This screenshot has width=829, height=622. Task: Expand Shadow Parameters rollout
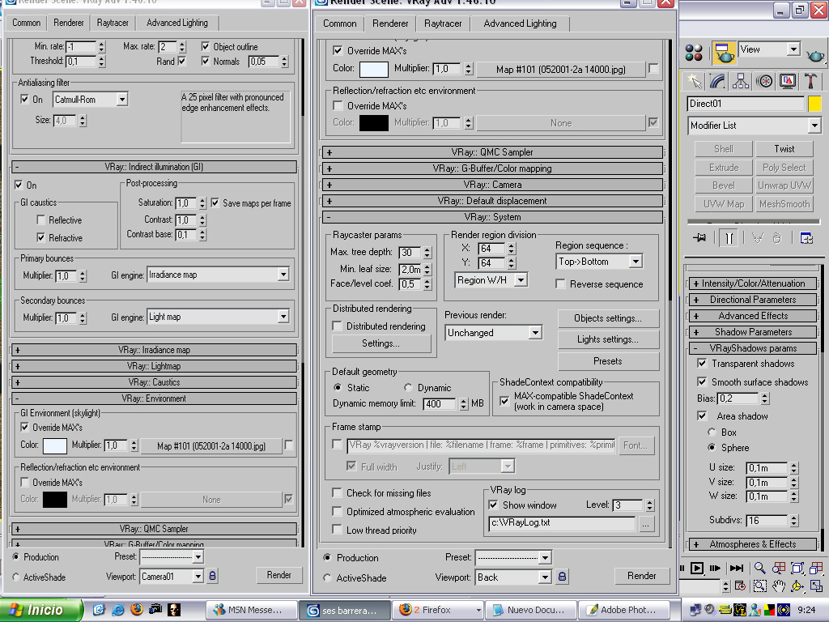pyautogui.click(x=753, y=332)
